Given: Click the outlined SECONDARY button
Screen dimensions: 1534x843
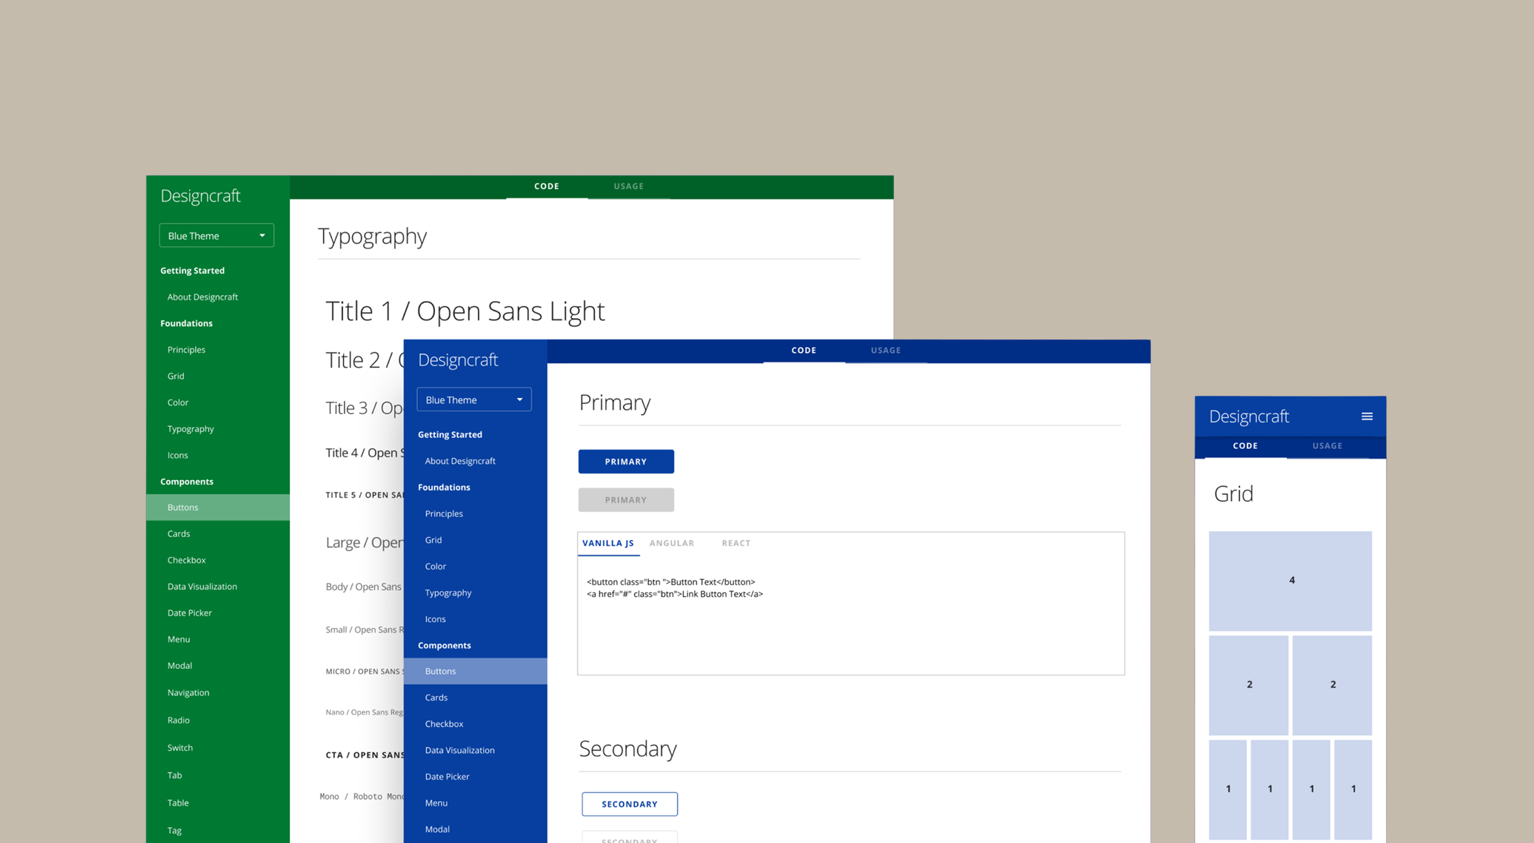Looking at the screenshot, I should pyautogui.click(x=630, y=804).
